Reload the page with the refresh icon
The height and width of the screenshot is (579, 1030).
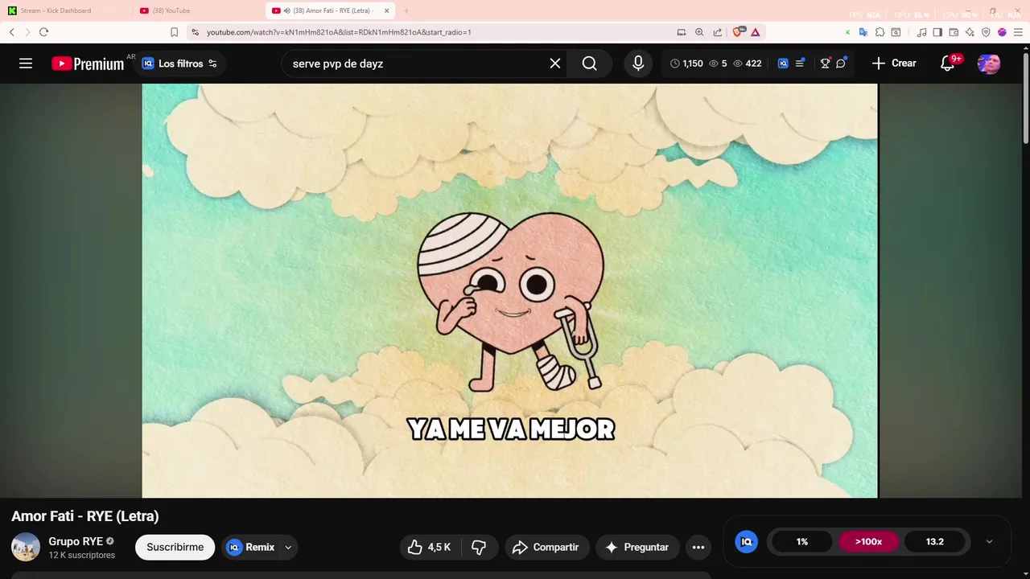[x=43, y=32]
